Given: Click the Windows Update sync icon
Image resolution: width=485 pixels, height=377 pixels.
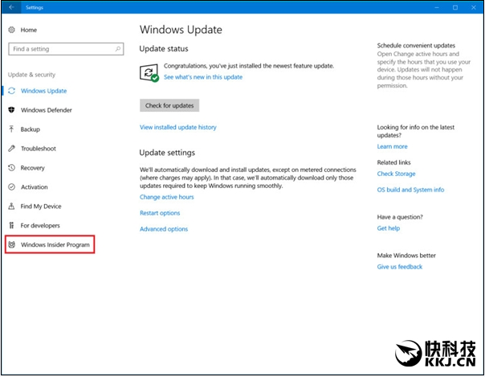Looking at the screenshot, I should 12,91.
